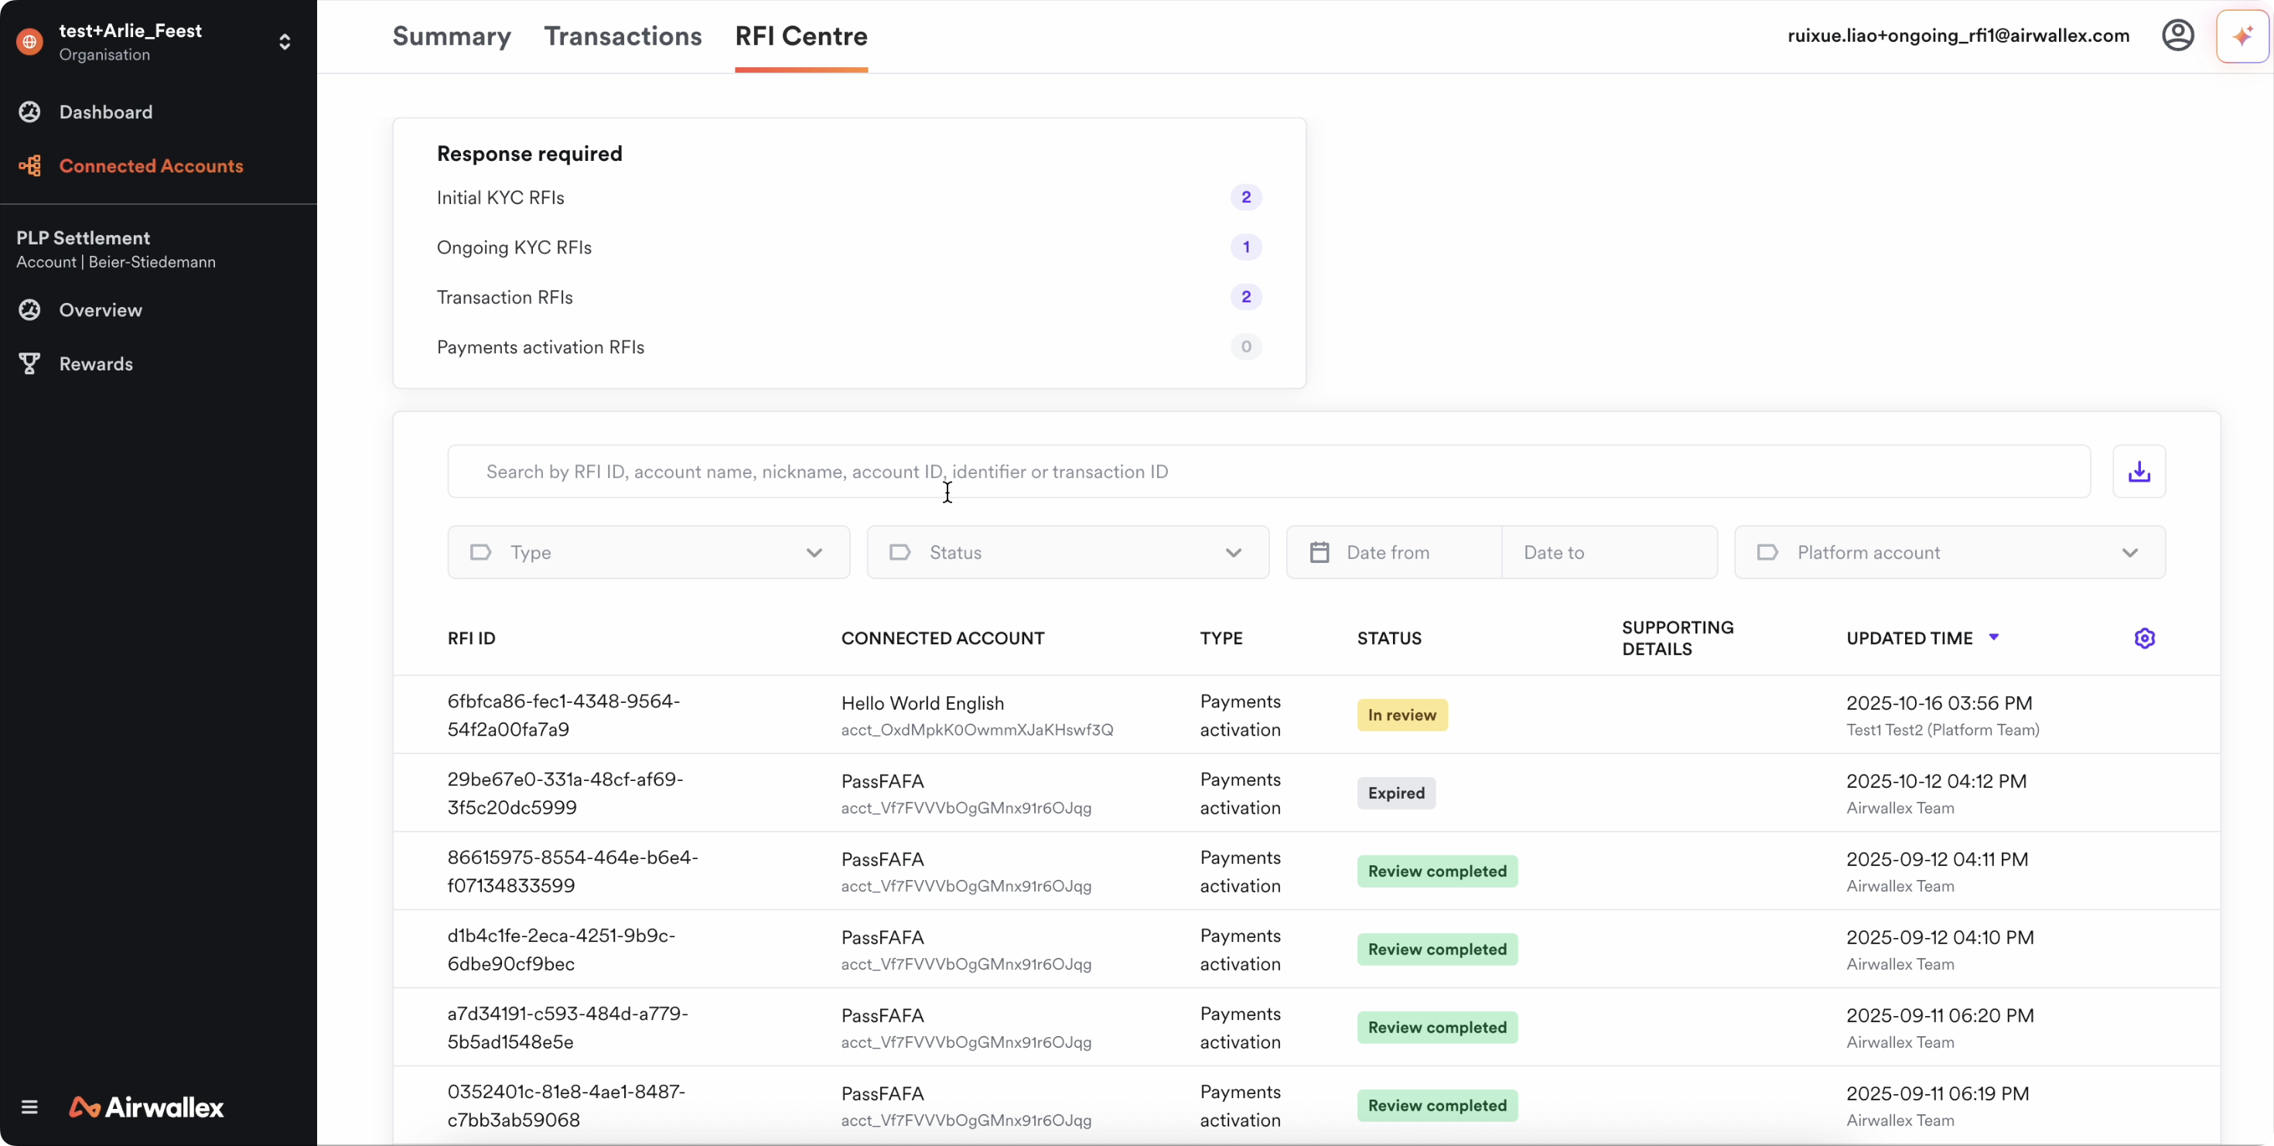2274x1146 pixels.
Task: Click the Connected Accounts sidebar icon
Action: [29, 165]
